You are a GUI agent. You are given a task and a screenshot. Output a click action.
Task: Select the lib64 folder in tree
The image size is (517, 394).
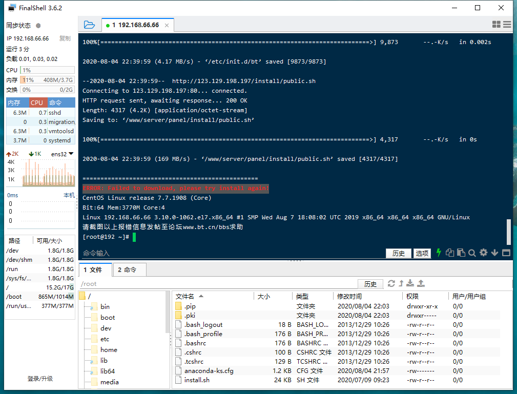click(108, 371)
